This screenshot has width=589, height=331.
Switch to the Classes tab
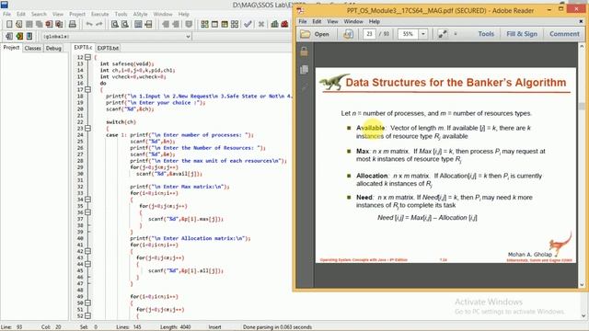[x=33, y=48]
